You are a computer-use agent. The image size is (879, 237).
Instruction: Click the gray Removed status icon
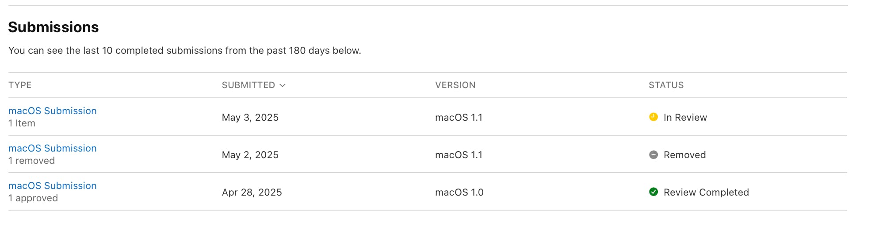[653, 155]
